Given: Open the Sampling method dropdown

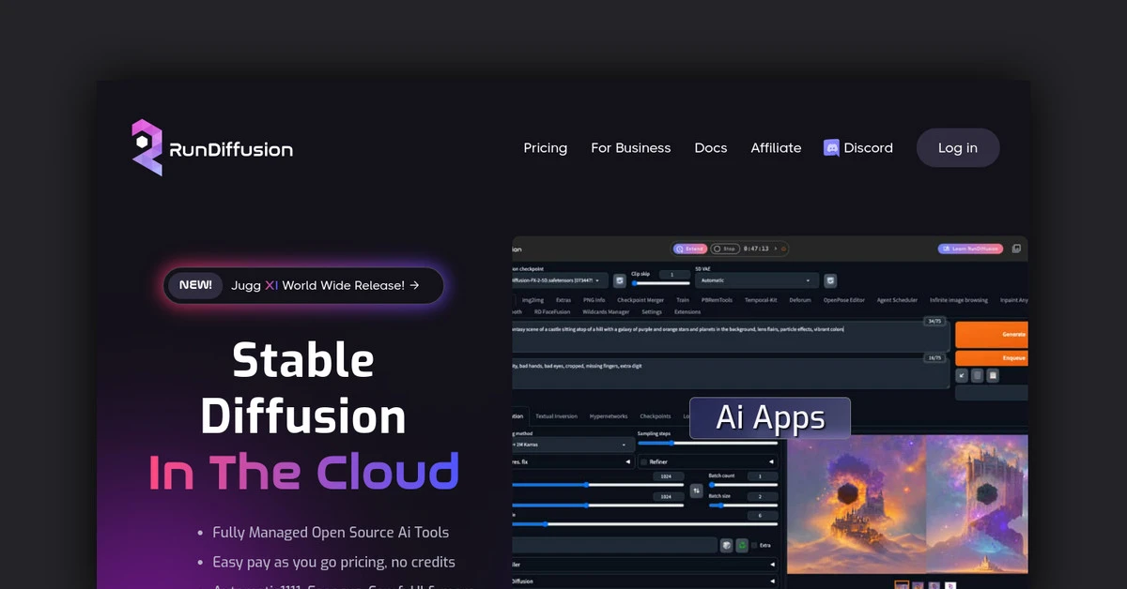Looking at the screenshot, I should tap(571, 445).
